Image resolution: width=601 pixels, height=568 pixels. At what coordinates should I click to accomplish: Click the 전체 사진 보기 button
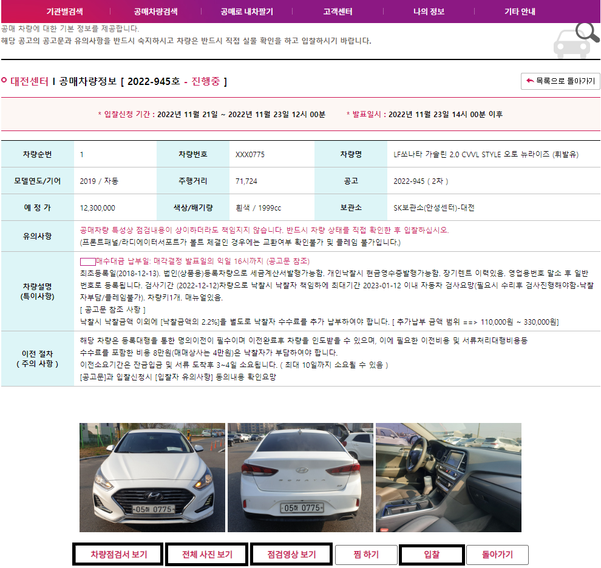pyautogui.click(x=207, y=554)
